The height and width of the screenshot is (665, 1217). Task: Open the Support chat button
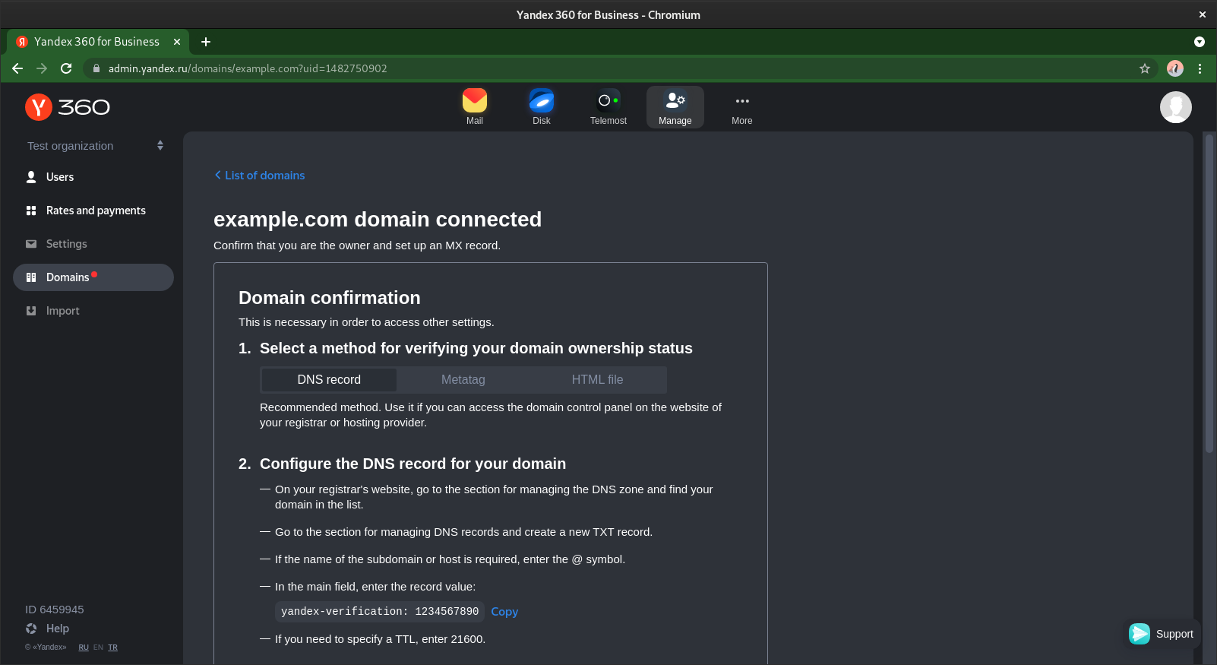[1162, 634]
